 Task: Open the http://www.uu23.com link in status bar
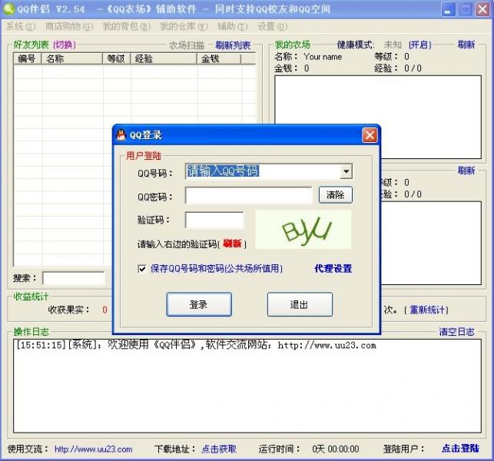tap(93, 449)
